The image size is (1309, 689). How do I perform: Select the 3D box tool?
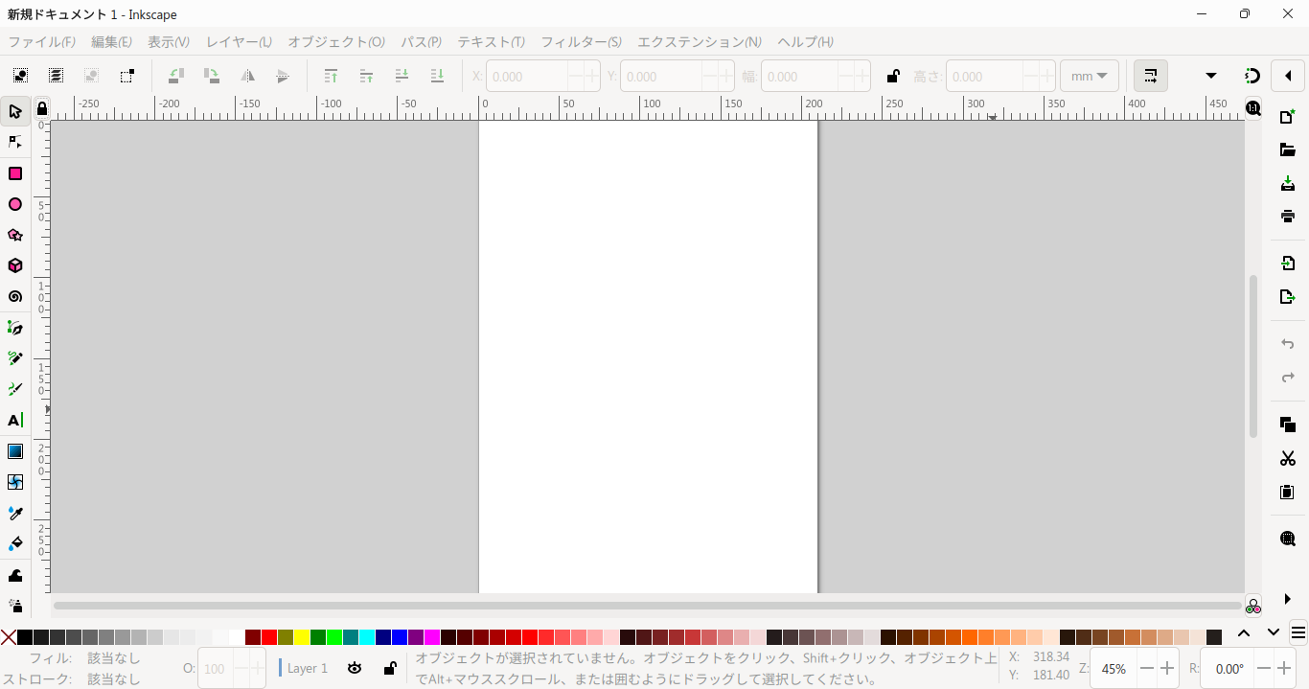[15, 265]
